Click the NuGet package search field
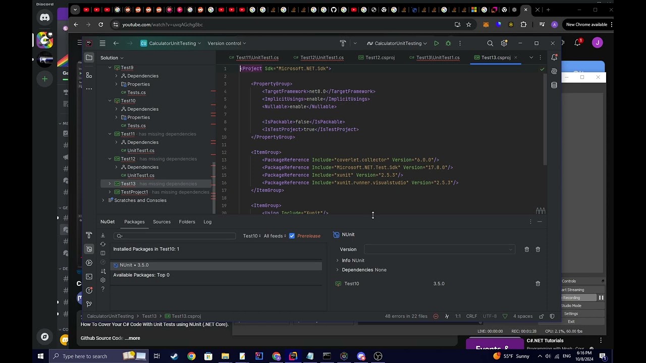The width and height of the screenshot is (646, 363). [177, 236]
